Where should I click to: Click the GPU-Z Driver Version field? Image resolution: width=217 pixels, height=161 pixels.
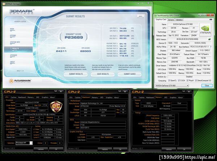pos(189,65)
